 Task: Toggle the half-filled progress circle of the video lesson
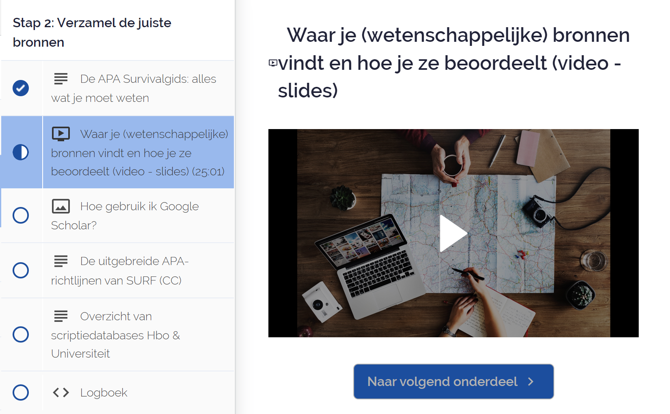point(21,152)
